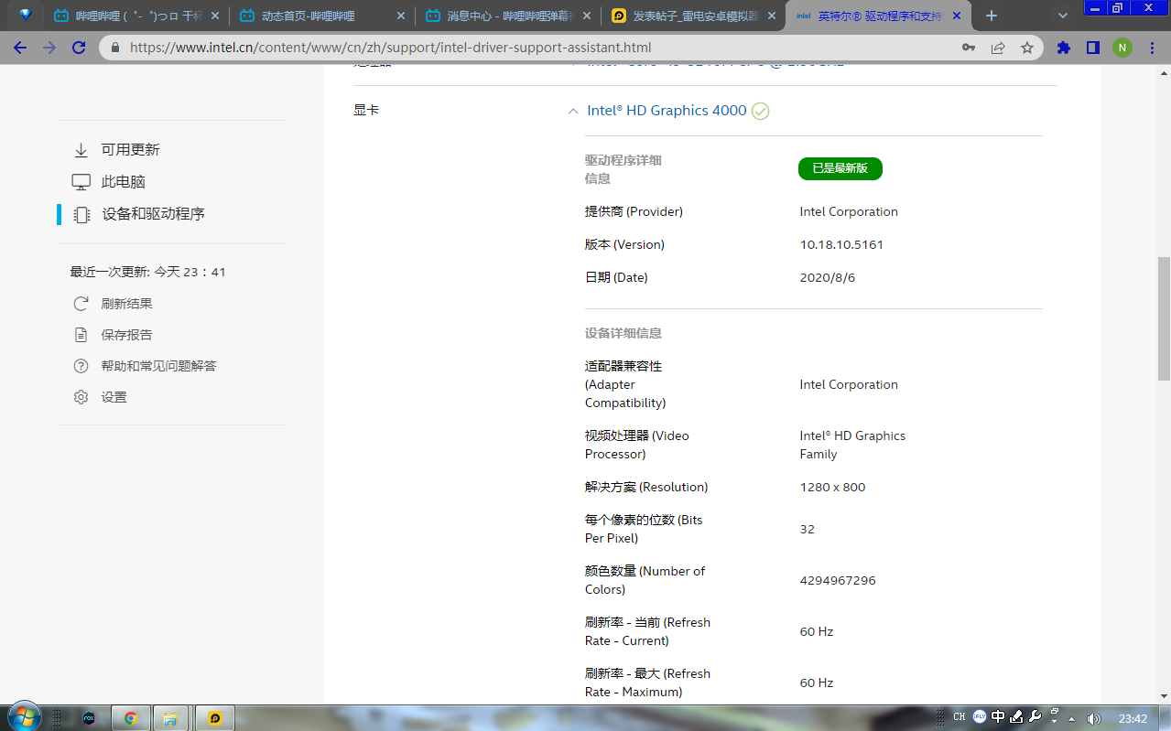Open the Chrome extensions puzzle icon

[1063, 48]
